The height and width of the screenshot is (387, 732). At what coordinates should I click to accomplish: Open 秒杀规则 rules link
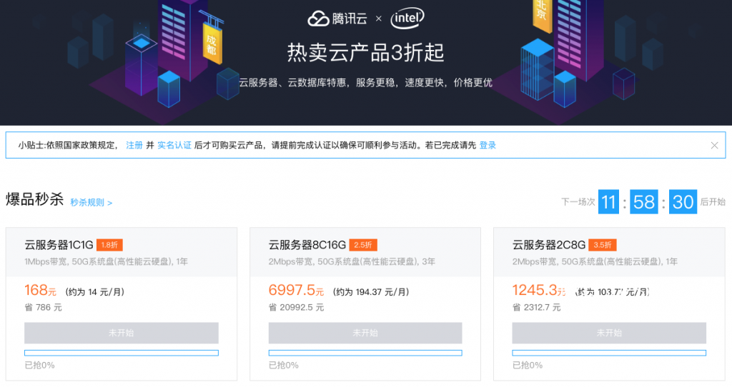[x=91, y=202]
